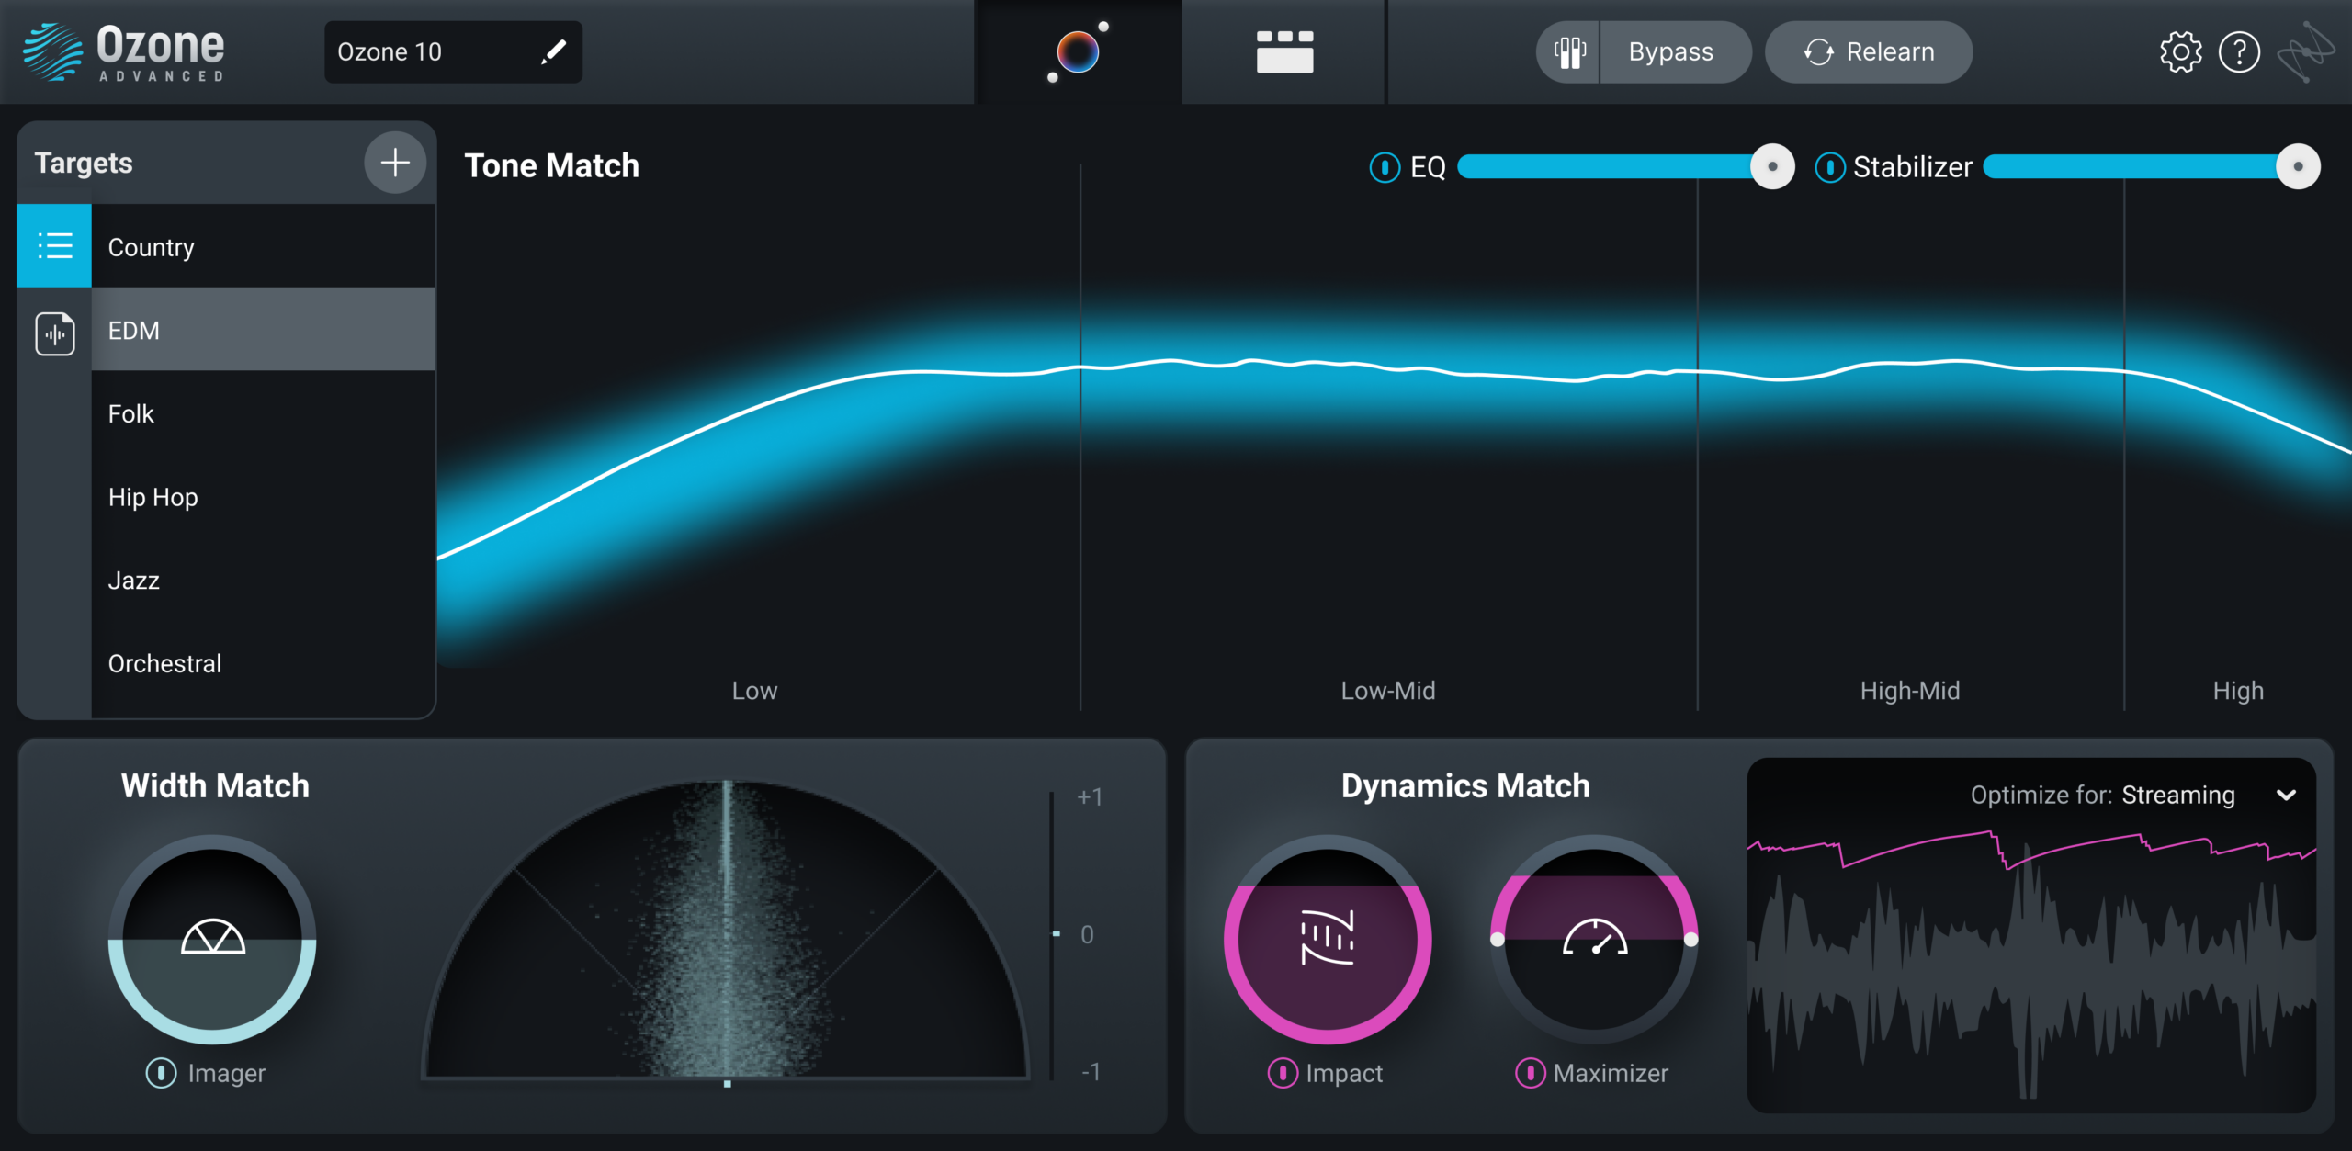This screenshot has width=2352, height=1151.
Task: Click the iZotope swirl logo
Action: [2306, 52]
